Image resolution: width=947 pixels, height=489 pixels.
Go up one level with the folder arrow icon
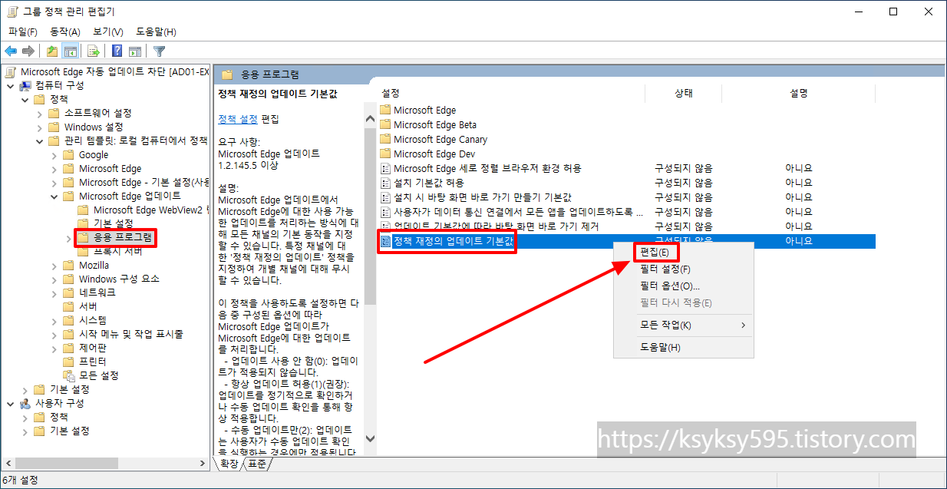(x=51, y=51)
